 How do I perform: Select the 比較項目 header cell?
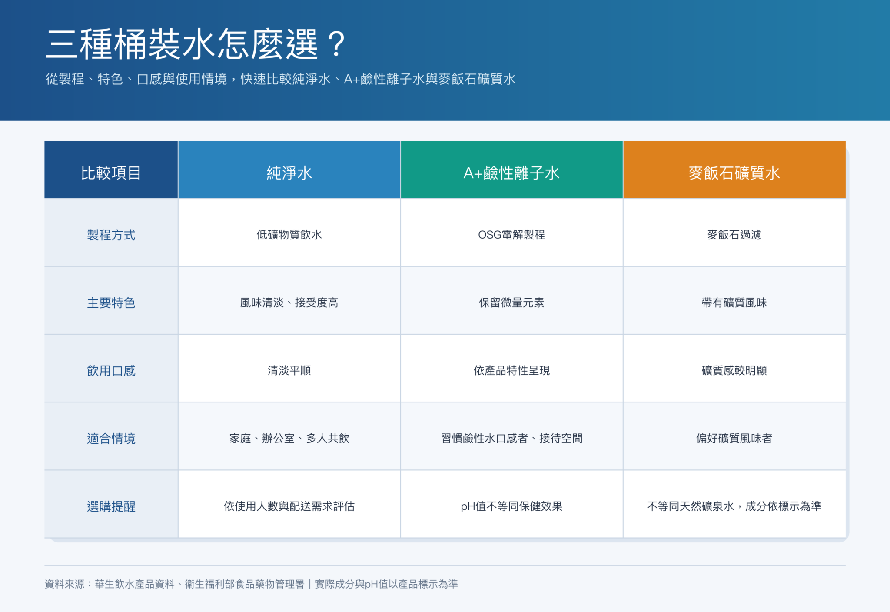(x=111, y=170)
